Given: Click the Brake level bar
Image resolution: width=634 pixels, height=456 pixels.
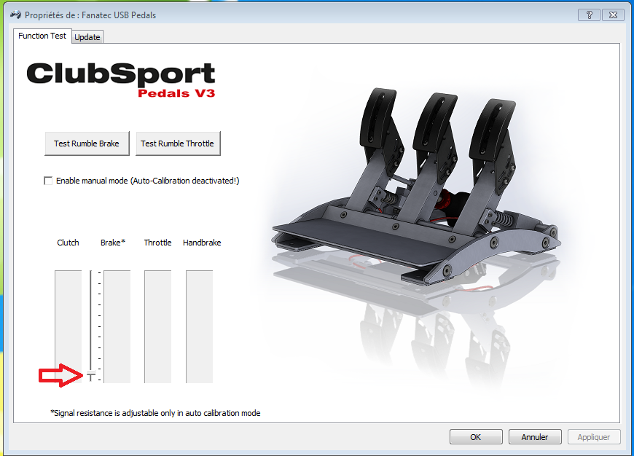Looking at the screenshot, I should pyautogui.click(x=117, y=326).
